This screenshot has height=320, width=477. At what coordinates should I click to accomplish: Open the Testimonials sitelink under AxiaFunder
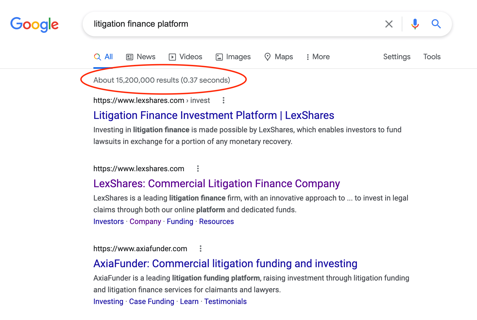coord(225,302)
